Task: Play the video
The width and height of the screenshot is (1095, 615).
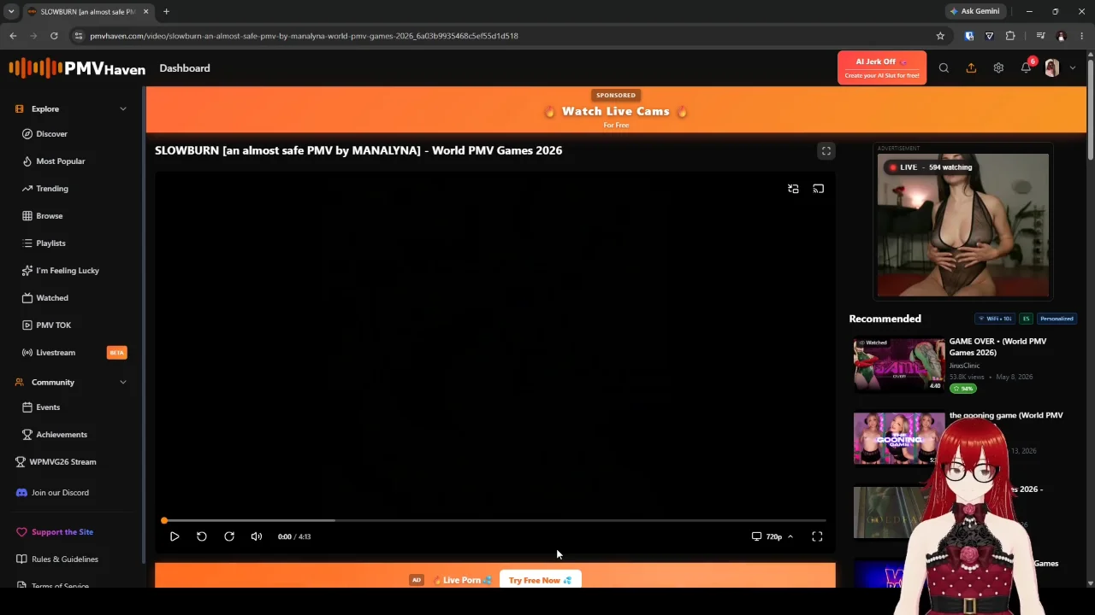Action: click(x=175, y=536)
